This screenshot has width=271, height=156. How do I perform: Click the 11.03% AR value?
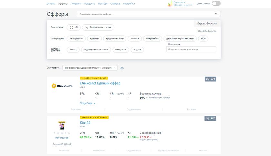132,137
